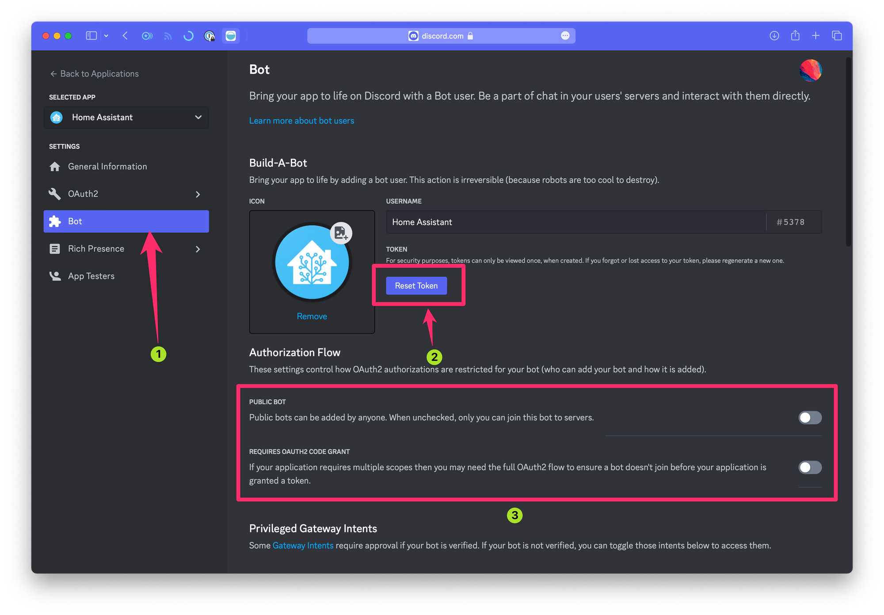Click the teal extension icon in toolbar
This screenshot has width=884, height=615.
click(231, 36)
